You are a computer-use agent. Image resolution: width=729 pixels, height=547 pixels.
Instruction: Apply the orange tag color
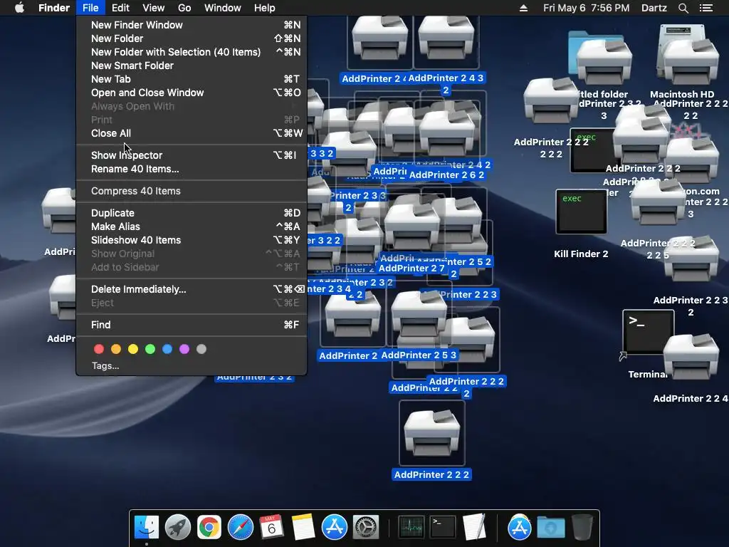click(x=116, y=349)
